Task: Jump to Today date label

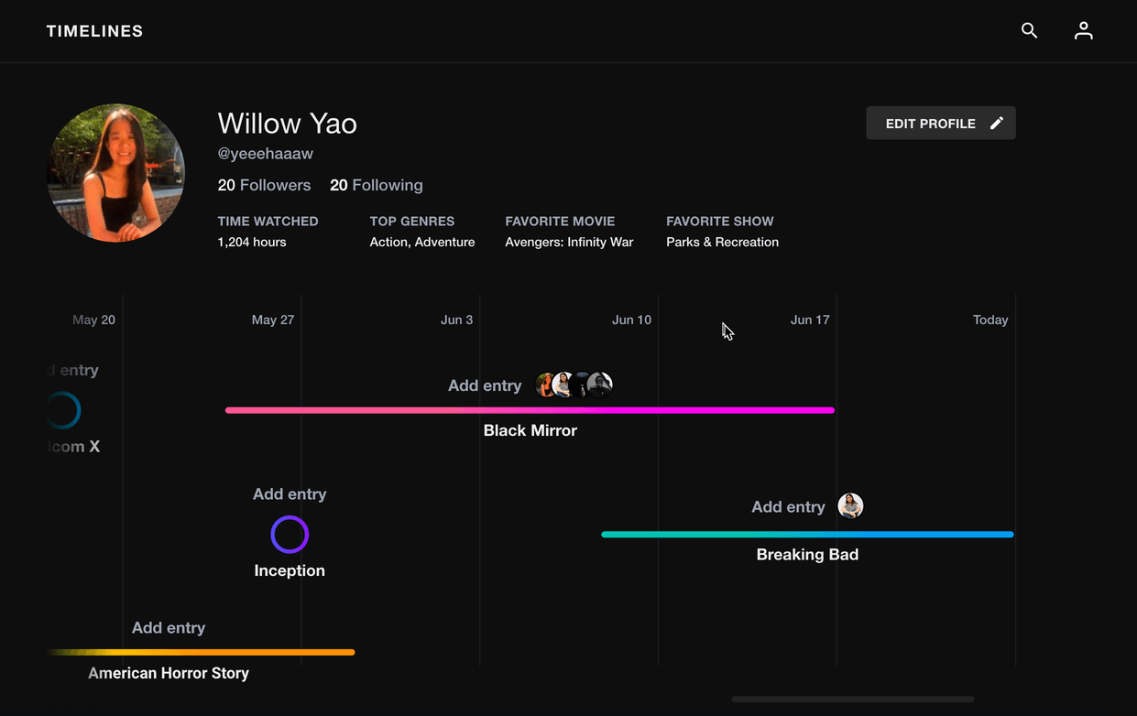Action: [x=990, y=320]
